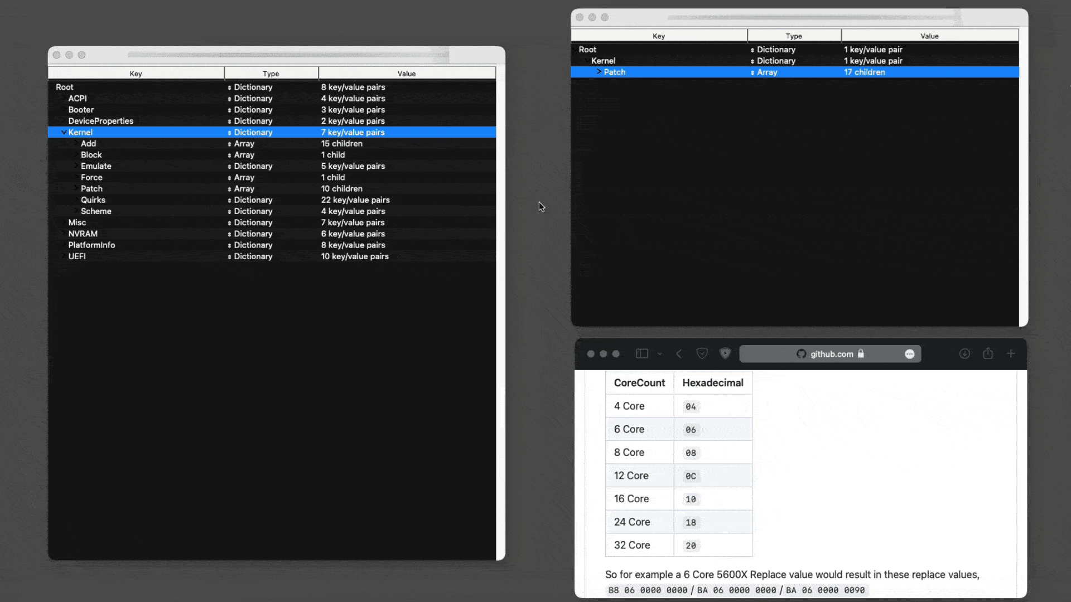The width and height of the screenshot is (1071, 602).
Task: Open the Safari downloads icon
Action: tap(964, 353)
